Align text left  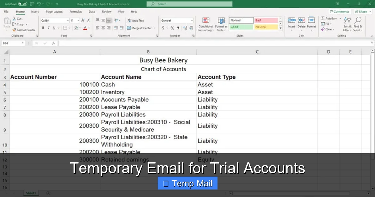pyautogui.click(x=97, y=28)
